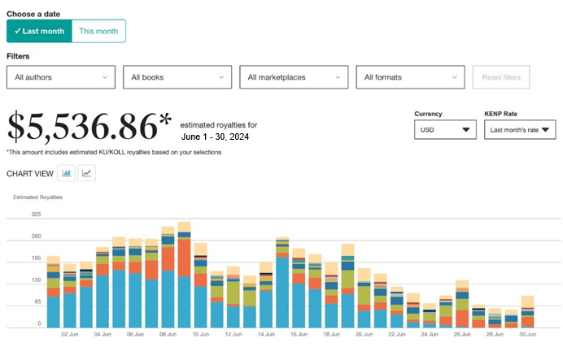Click the $5,536.86 estimated royalties total
The width and height of the screenshot is (563, 347).
coord(89,127)
